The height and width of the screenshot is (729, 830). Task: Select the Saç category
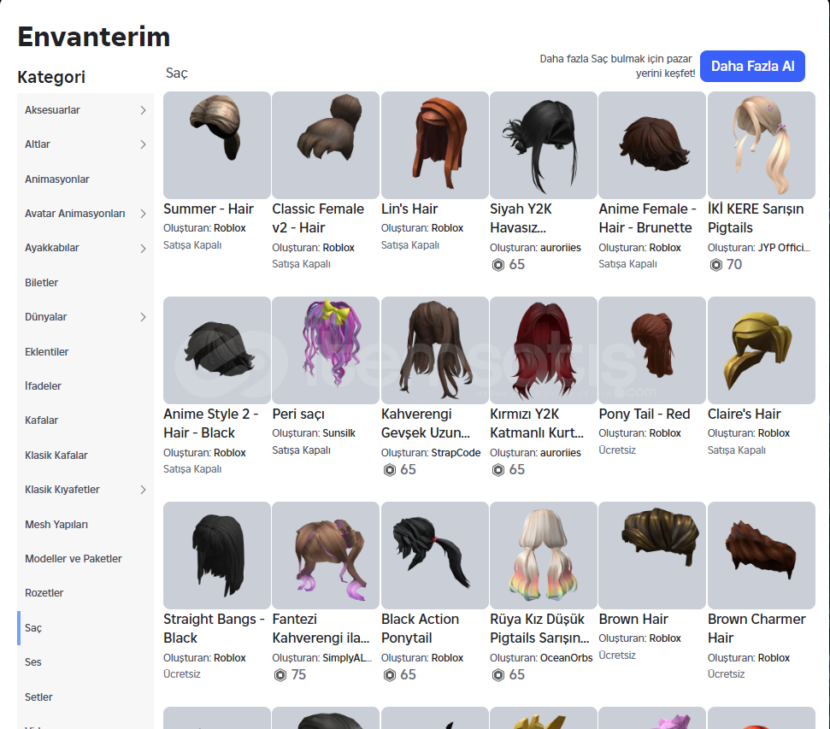coord(85,628)
